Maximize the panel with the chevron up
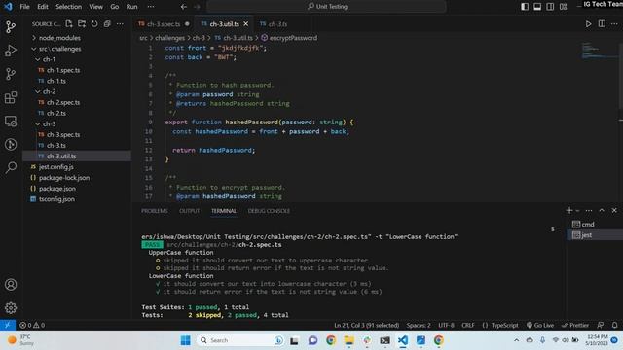Viewport: 623px width, 350px height. click(x=602, y=210)
